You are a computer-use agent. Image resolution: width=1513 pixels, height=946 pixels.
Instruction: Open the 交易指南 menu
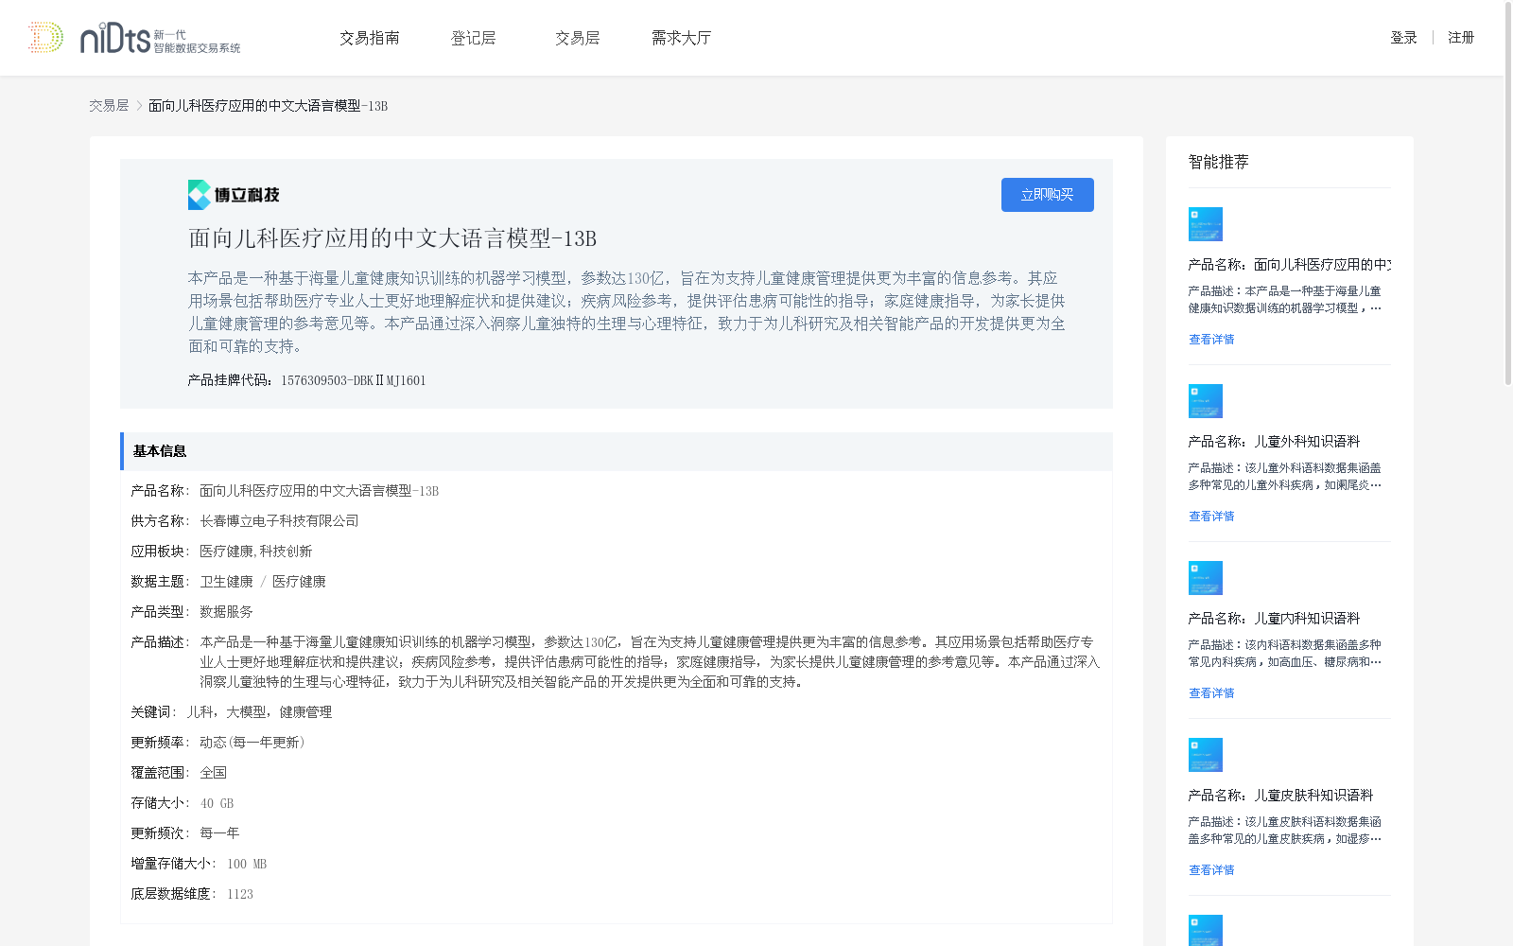point(370,38)
